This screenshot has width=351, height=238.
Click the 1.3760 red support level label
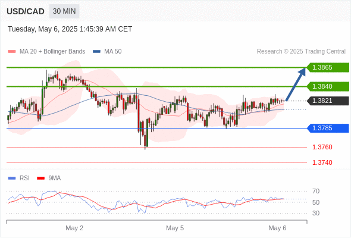pos(322,147)
